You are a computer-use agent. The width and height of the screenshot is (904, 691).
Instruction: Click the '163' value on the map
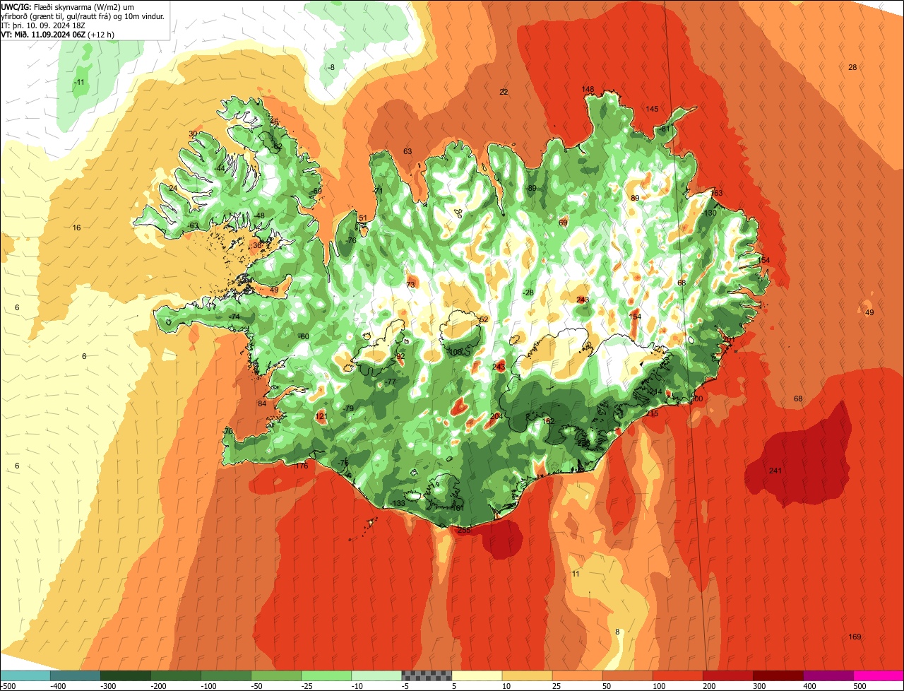(x=717, y=193)
